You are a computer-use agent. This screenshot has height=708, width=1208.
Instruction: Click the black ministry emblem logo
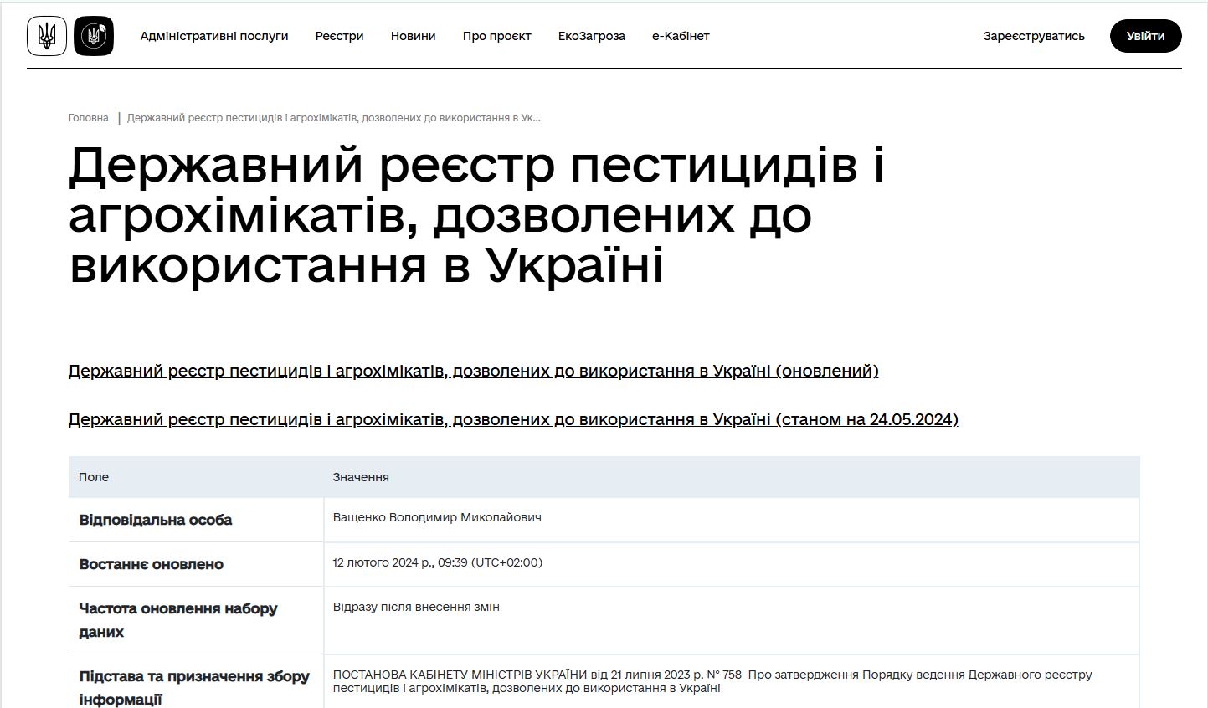(94, 36)
